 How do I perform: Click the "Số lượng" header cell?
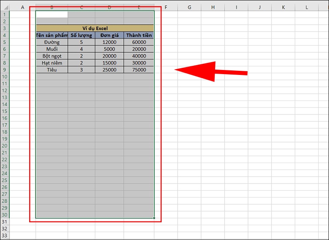[81, 35]
